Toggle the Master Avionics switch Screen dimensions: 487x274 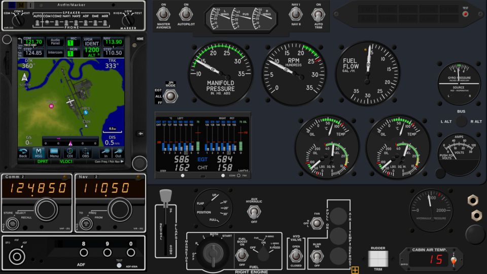[163, 14]
